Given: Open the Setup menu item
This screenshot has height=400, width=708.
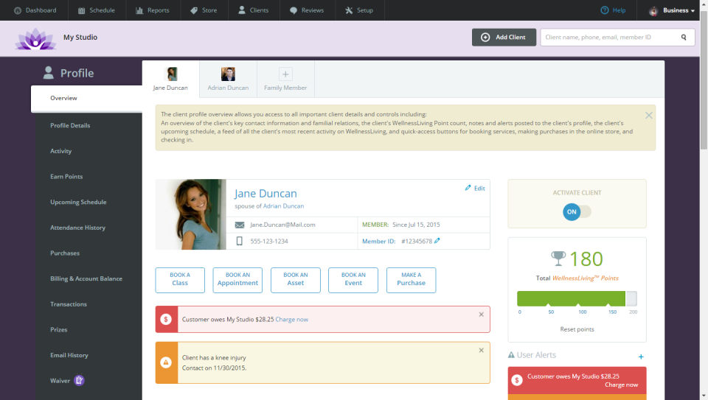Looking at the screenshot, I should click(359, 10).
